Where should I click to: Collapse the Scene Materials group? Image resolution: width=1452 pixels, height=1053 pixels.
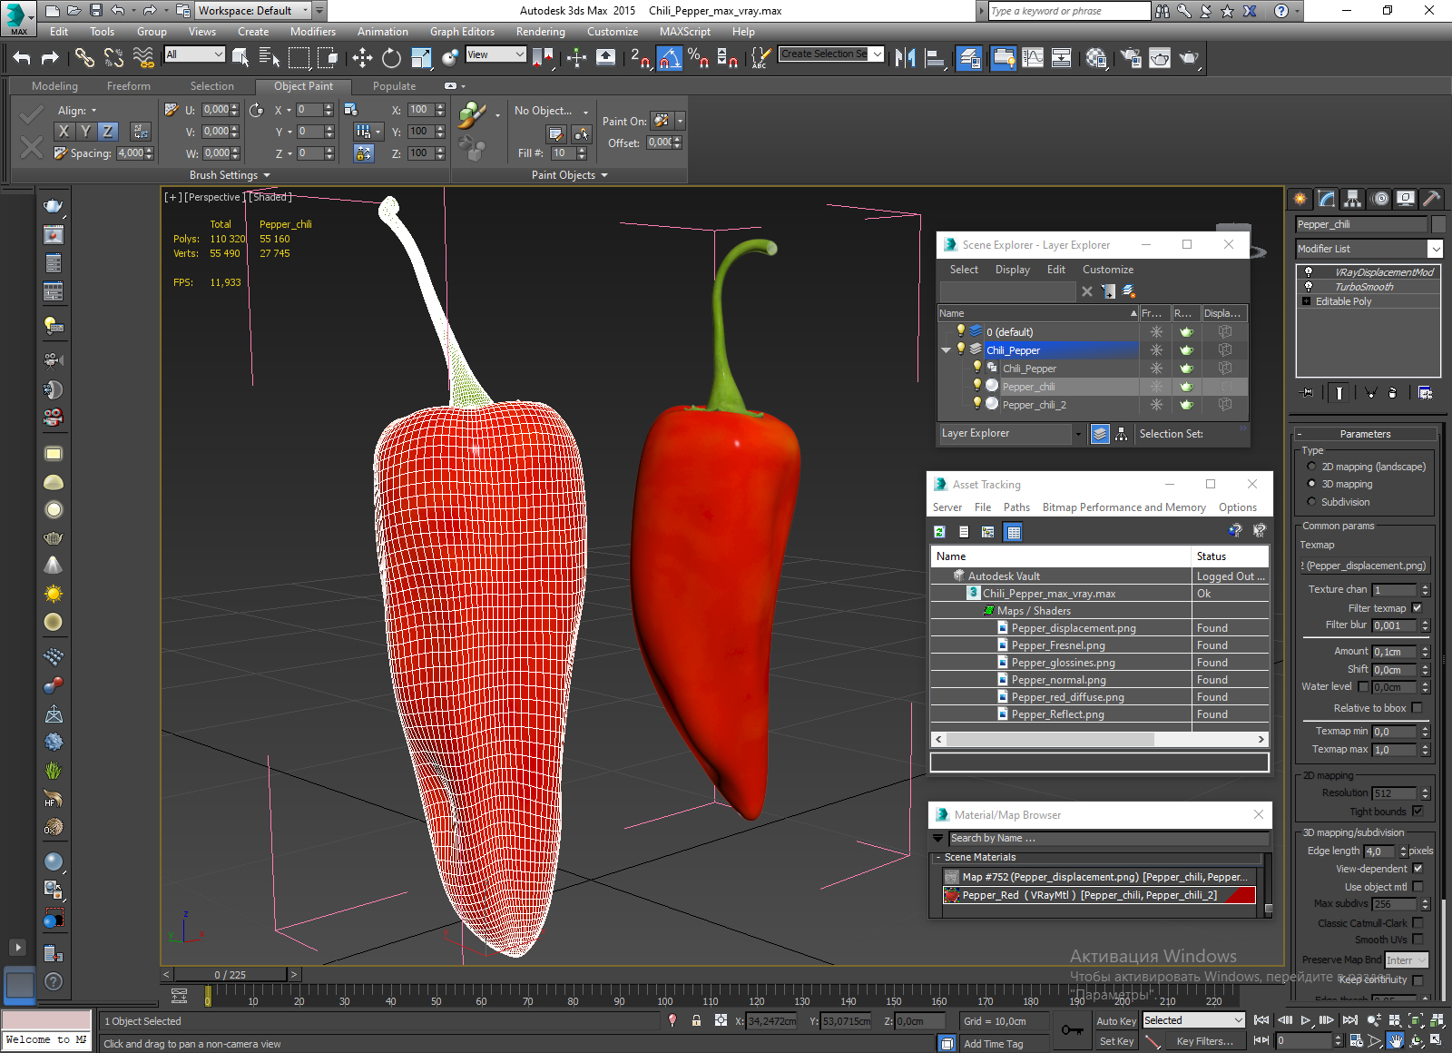point(937,857)
